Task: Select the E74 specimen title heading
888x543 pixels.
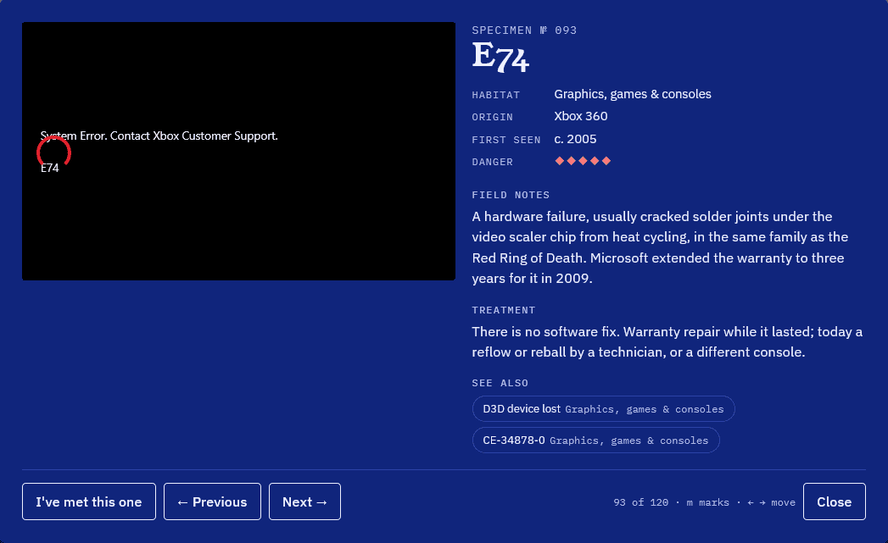Action: pos(500,57)
